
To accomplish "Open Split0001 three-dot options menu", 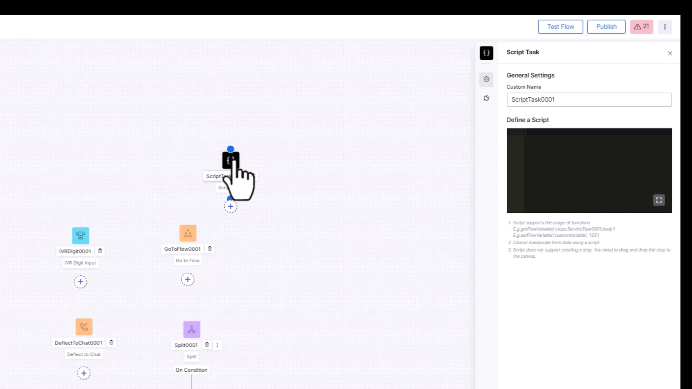I will click(217, 345).
